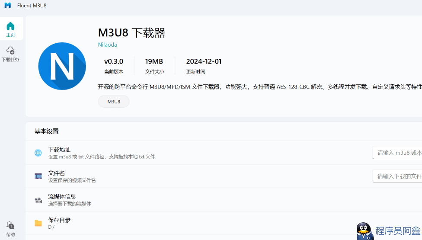Open the 帮助 help icon in sidebar
422x240 pixels.
(x=10, y=229)
